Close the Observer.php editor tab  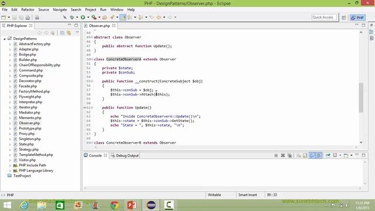coord(114,26)
